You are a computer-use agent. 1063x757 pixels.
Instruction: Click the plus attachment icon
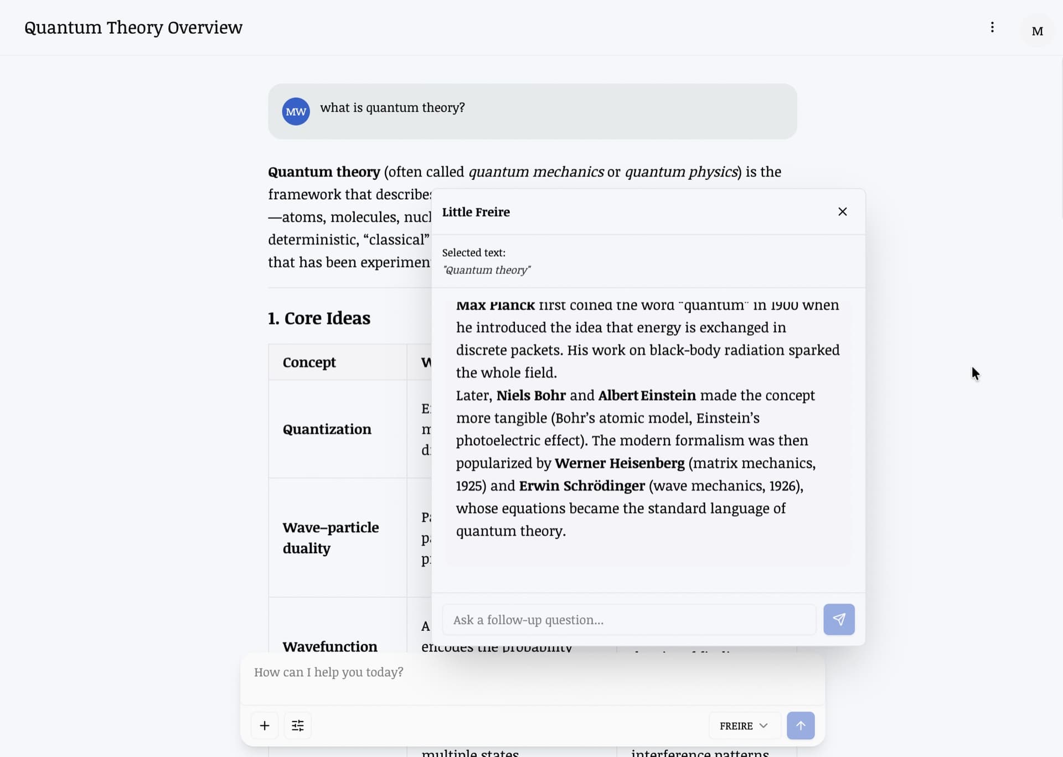265,725
